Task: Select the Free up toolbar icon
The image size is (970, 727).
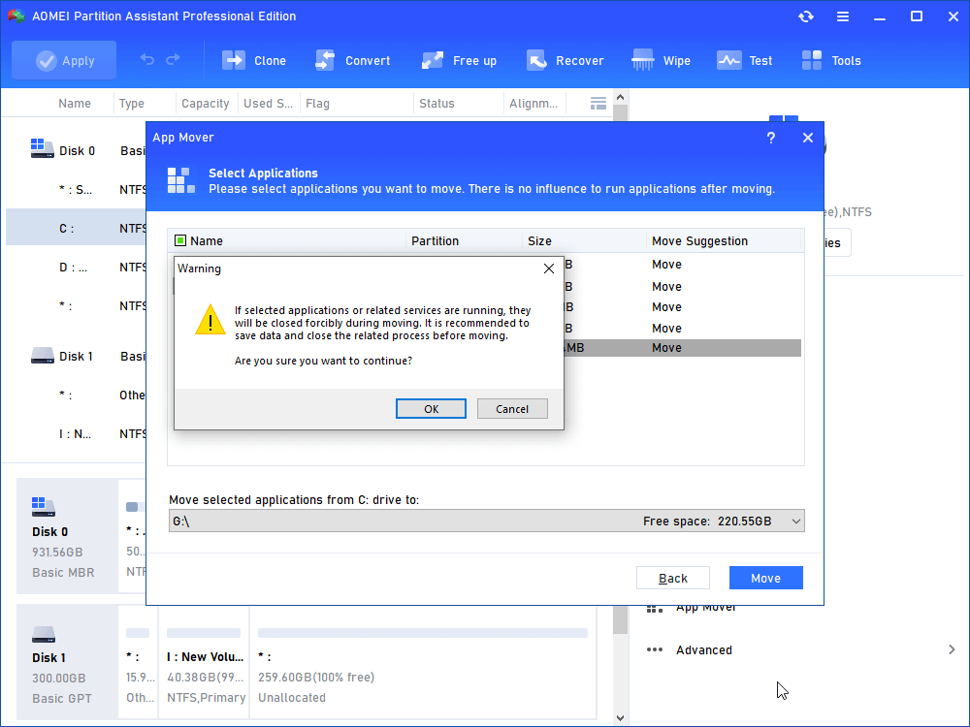Action: click(433, 60)
